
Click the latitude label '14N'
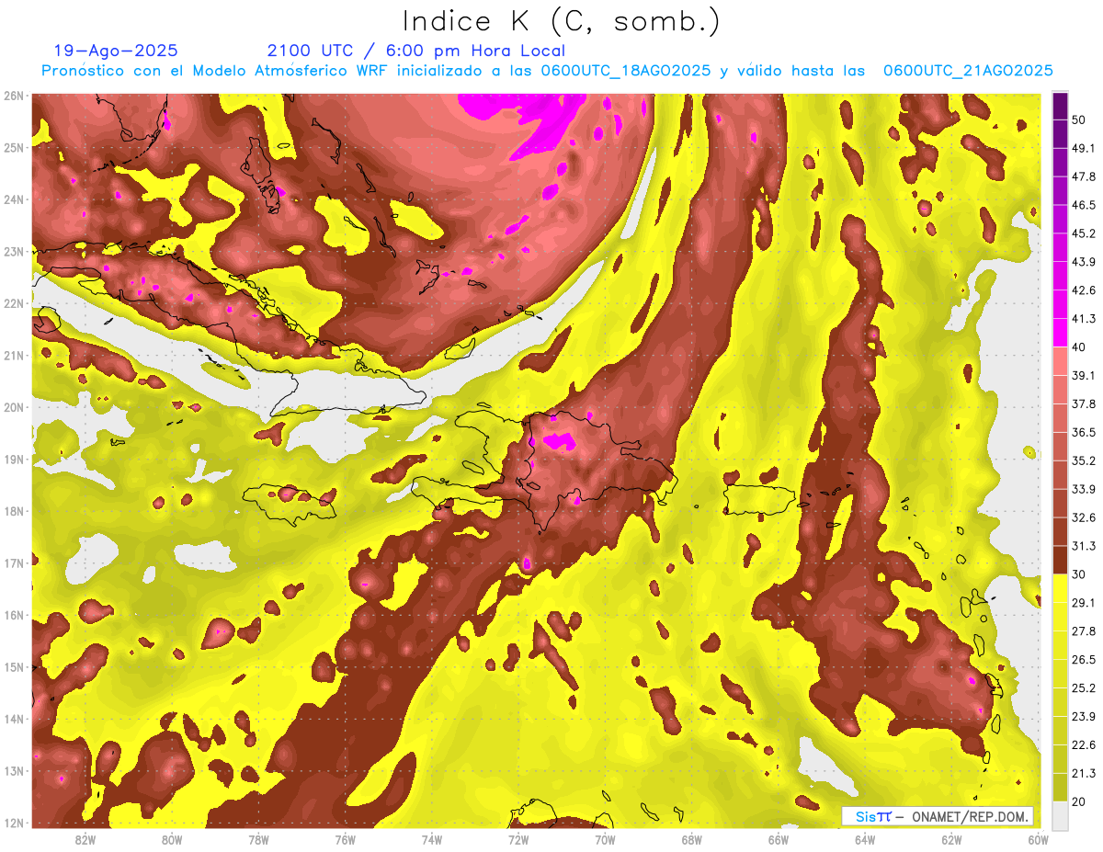pyautogui.click(x=14, y=718)
